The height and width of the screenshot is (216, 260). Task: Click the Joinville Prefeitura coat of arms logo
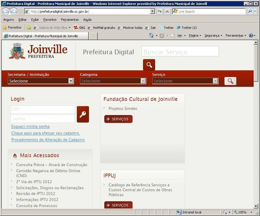(17, 51)
